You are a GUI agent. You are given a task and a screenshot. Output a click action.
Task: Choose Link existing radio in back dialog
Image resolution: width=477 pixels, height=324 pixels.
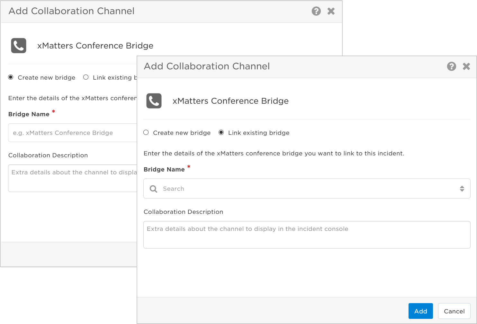(86, 77)
